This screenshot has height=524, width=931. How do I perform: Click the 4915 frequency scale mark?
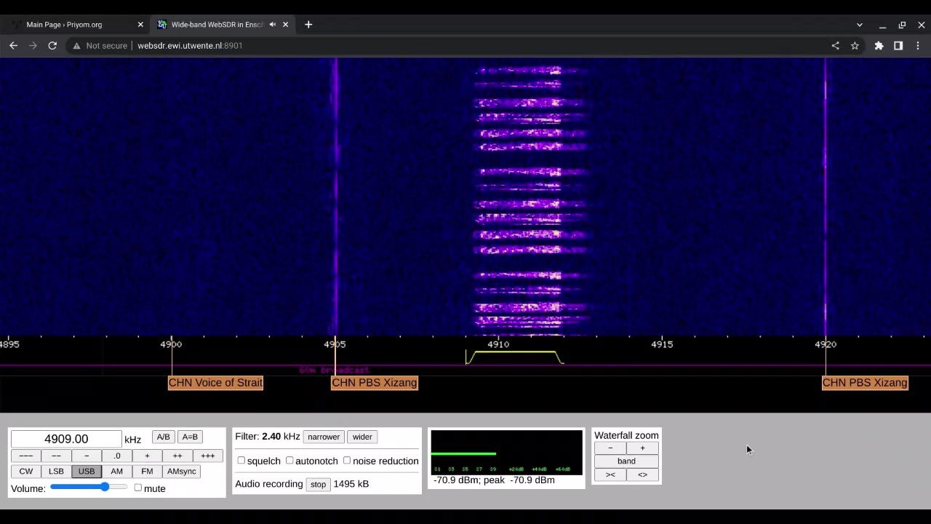pos(662,344)
